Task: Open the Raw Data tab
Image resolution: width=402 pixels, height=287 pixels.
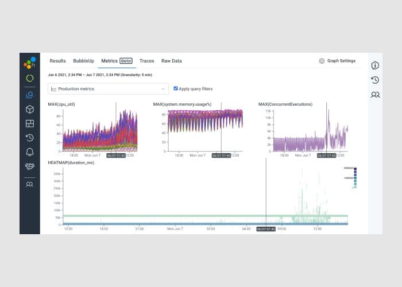Action: click(x=171, y=61)
